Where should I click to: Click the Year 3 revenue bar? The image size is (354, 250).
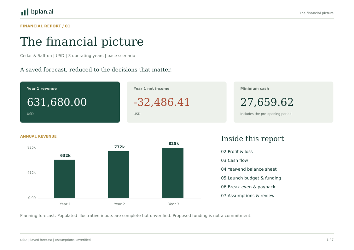tap(173, 173)
